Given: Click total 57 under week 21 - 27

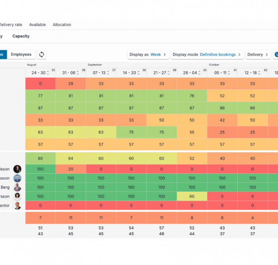Looking at the screenshot, I should pos(162,228).
